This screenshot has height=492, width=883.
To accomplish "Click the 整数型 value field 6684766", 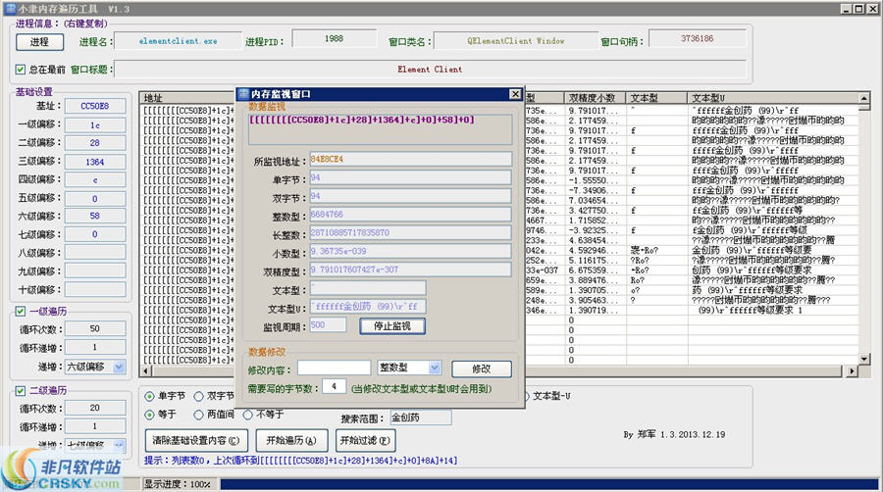I will pyautogui.click(x=410, y=215).
